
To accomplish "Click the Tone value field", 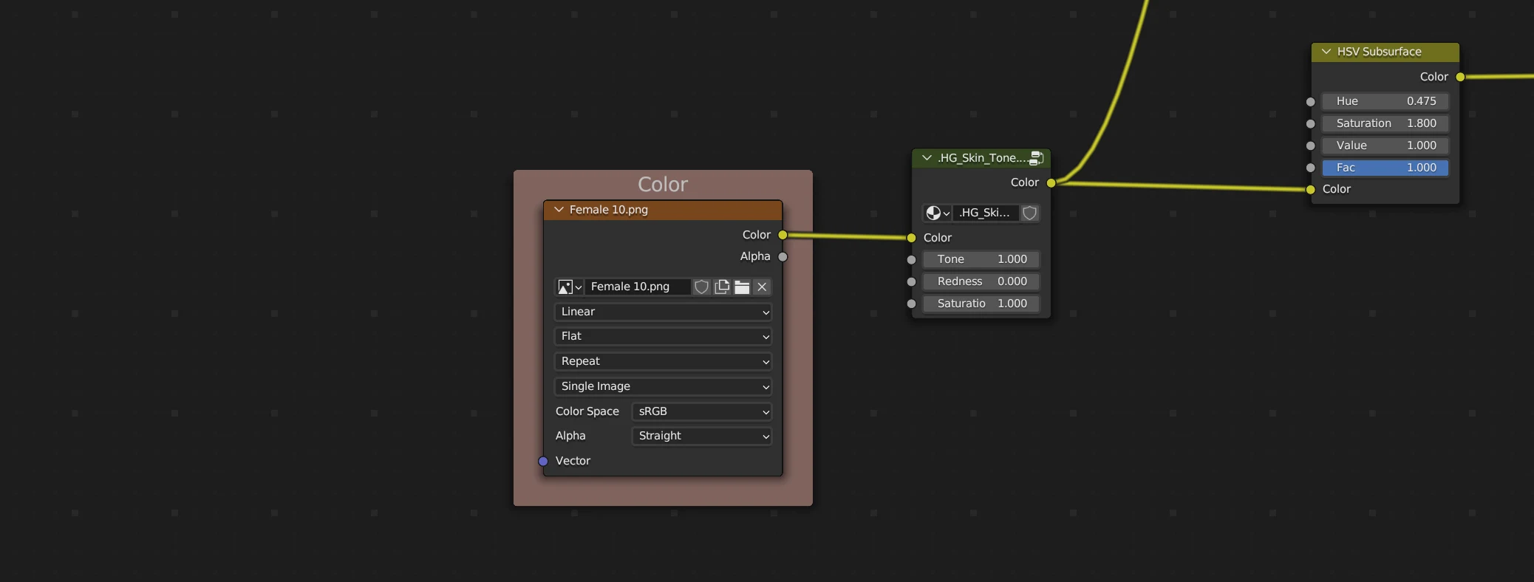I will click(x=981, y=259).
